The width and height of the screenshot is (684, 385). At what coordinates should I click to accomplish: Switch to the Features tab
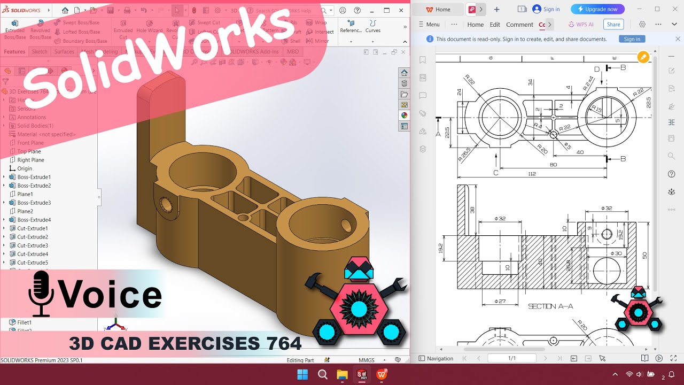pos(15,51)
